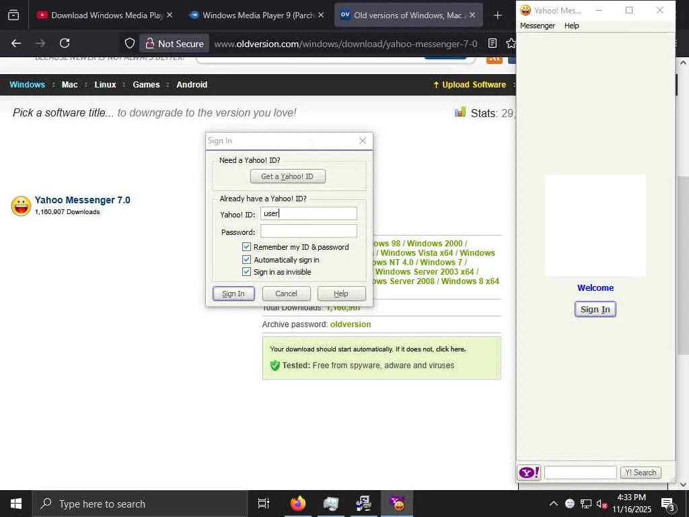Click the Yahoo Messenger smiley icon on page
The image size is (689, 517).
pyautogui.click(x=21, y=206)
